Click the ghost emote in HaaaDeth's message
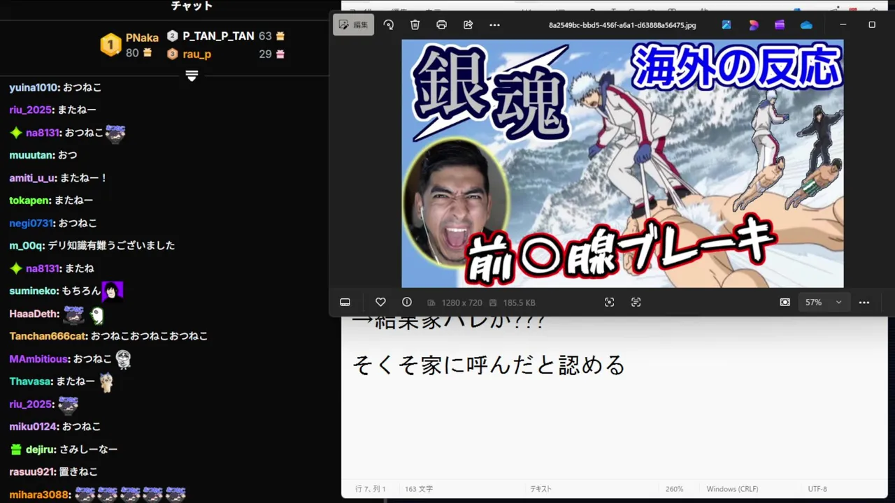This screenshot has height=503, width=895. tap(97, 315)
